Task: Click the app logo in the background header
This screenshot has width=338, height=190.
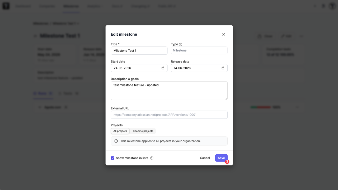Action: pos(6,6)
